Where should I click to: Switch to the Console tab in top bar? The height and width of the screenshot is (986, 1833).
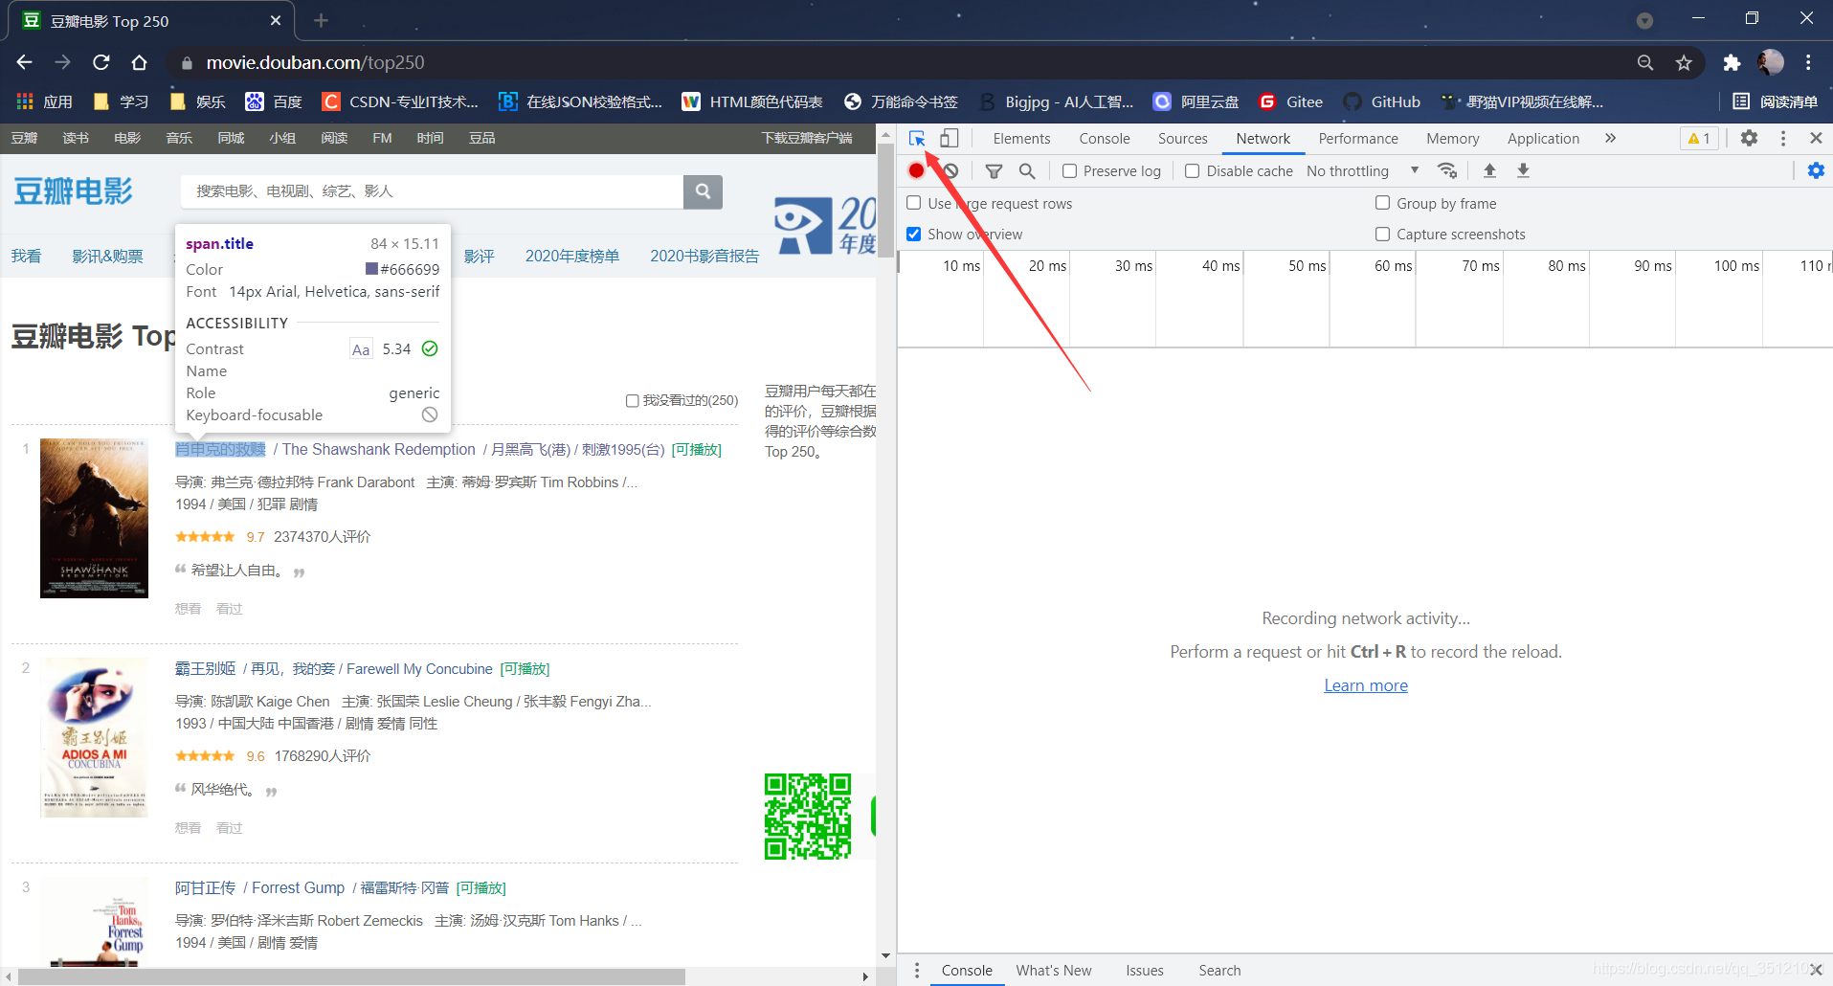click(1105, 139)
